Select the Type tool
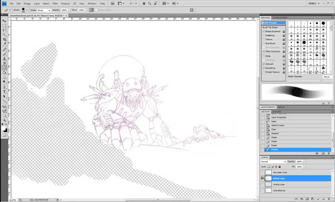 pyautogui.click(x=4, y=92)
